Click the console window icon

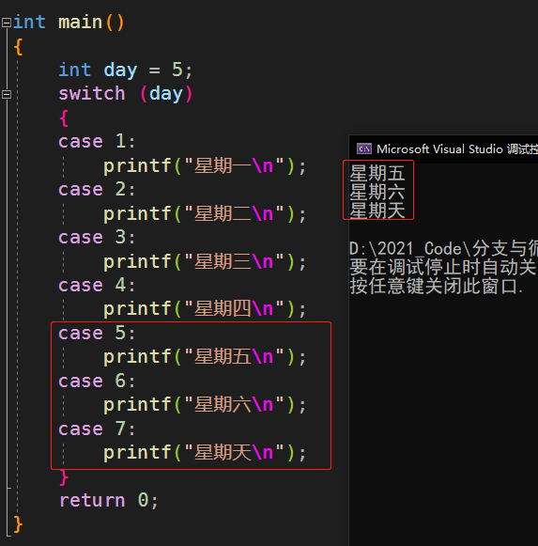364,149
